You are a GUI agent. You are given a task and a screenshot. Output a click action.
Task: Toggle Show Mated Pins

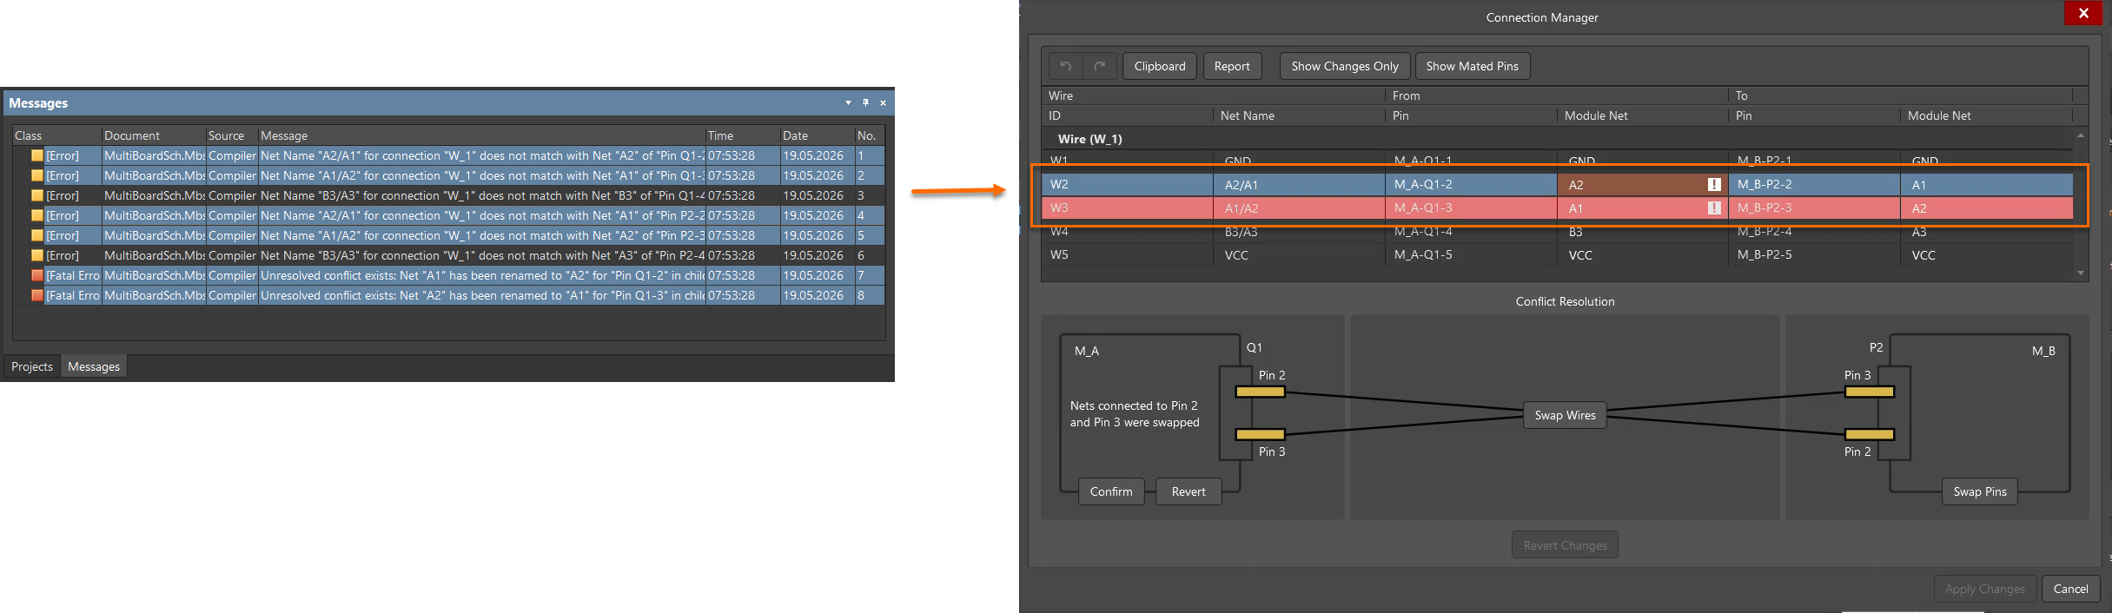[x=1473, y=66]
